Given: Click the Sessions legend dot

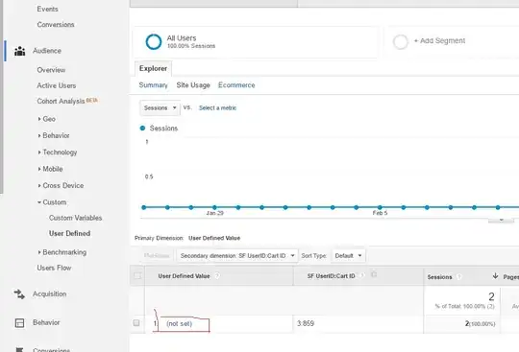Looking at the screenshot, I should (142, 129).
